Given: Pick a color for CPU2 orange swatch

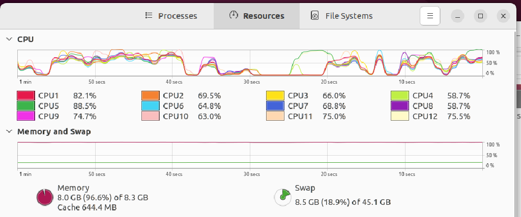Looking at the screenshot, I should 151,95.
